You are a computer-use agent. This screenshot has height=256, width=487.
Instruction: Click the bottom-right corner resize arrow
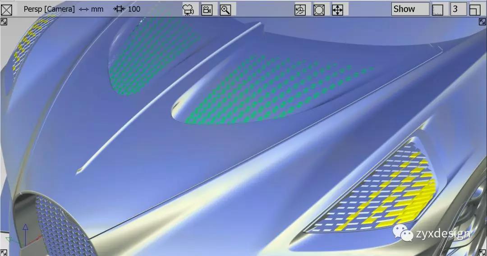482,252
